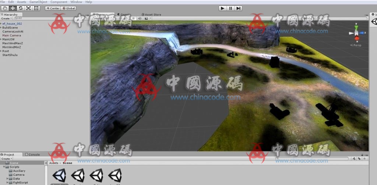The width and height of the screenshot is (377, 185).
Task: Toggle scene image effects icon
Action: tap(146, 18)
